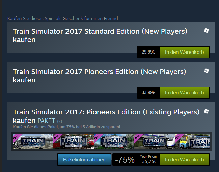Screen dimensions: 219x172
Task: Click Windows icon on Standard Edition row
Action: [207, 31]
